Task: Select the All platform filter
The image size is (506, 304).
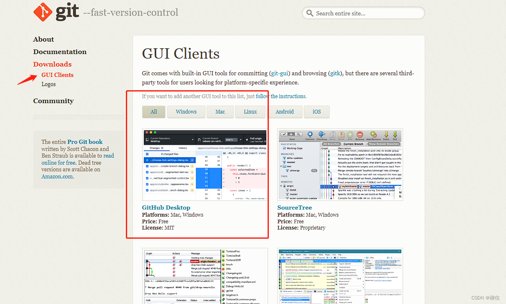Action: click(x=154, y=111)
